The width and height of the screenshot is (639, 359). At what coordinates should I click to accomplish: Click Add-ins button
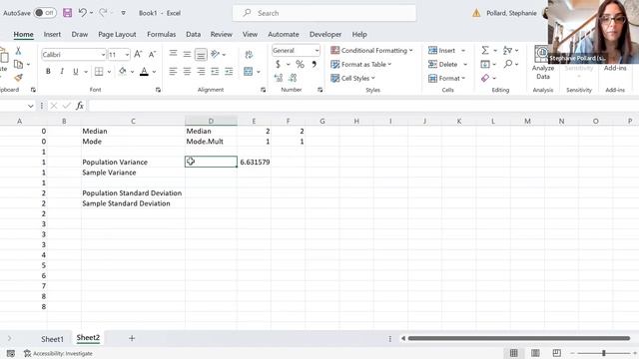[x=615, y=68]
